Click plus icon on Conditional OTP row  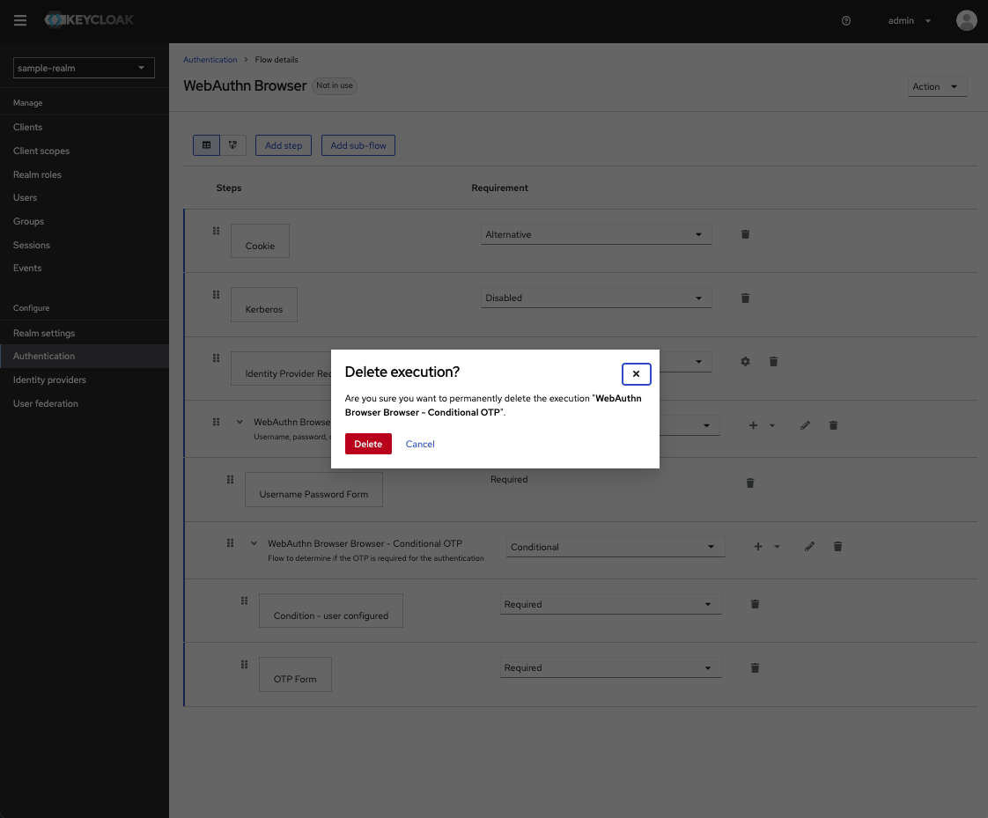[758, 547]
